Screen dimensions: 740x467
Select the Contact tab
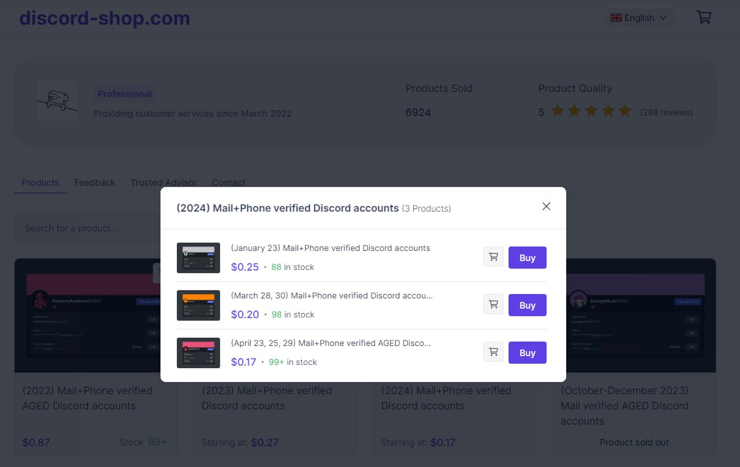[x=228, y=182]
